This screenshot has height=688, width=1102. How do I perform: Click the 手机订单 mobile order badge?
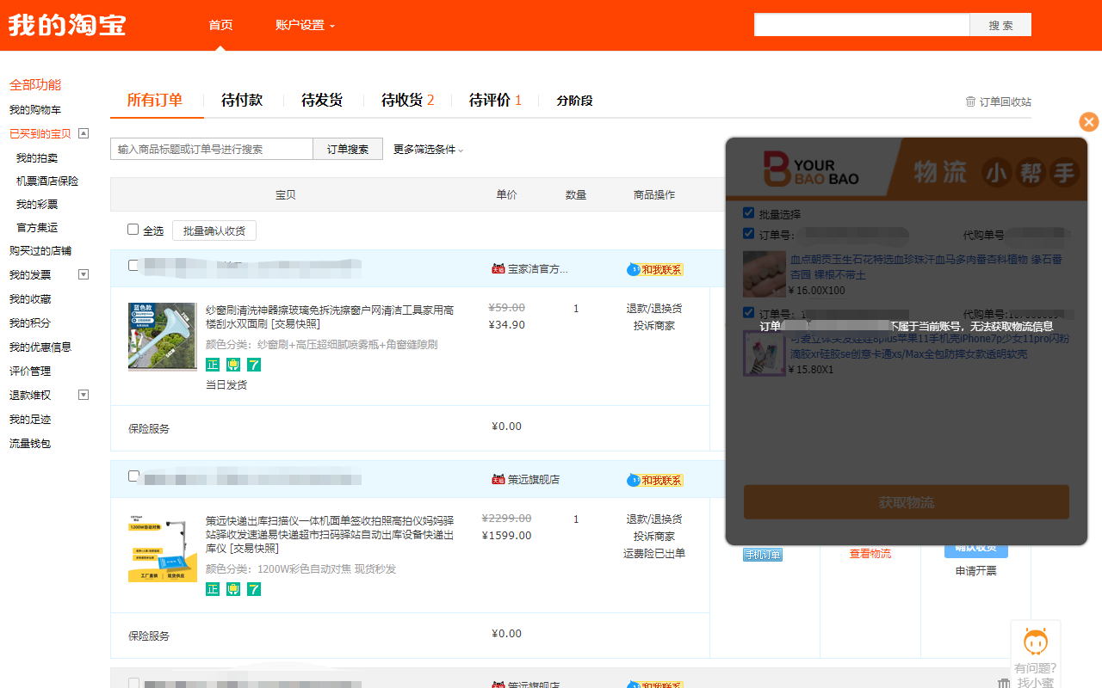[x=763, y=555]
